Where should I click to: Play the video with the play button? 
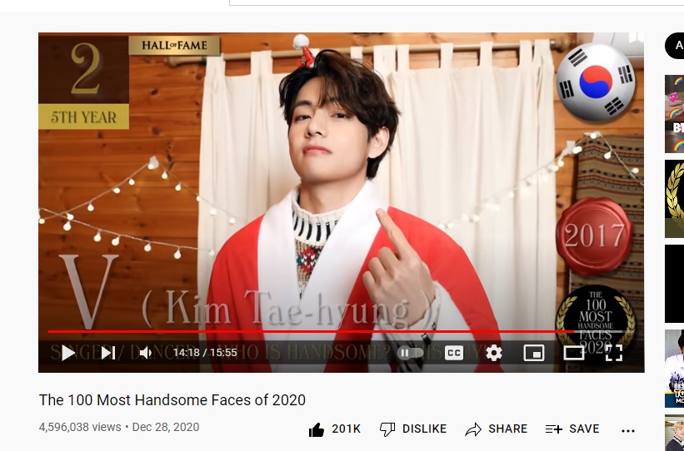[x=67, y=353]
